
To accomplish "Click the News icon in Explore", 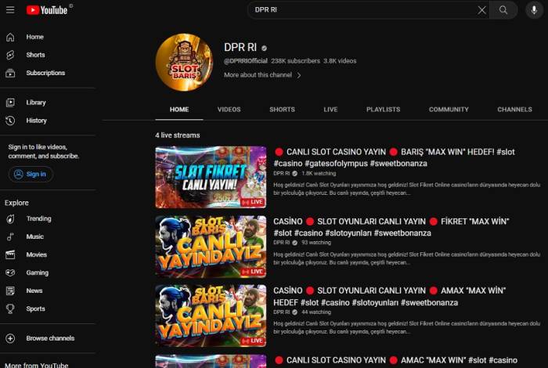I will coord(10,290).
